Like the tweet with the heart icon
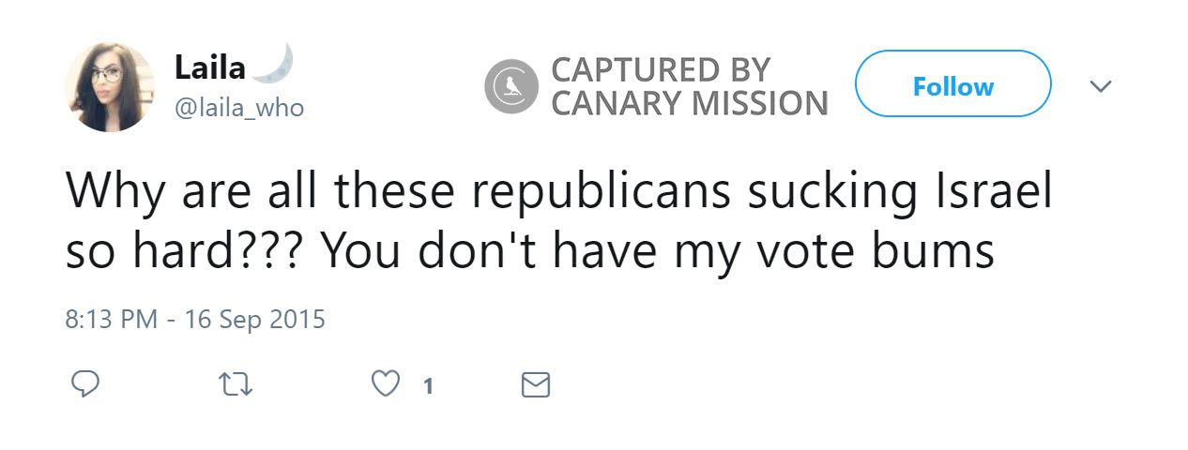This screenshot has height=450, width=1188. [385, 384]
